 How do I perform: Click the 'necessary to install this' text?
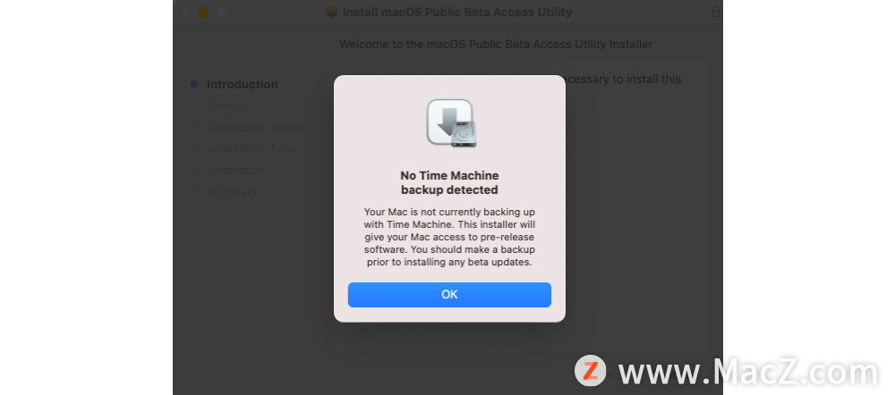coord(623,80)
